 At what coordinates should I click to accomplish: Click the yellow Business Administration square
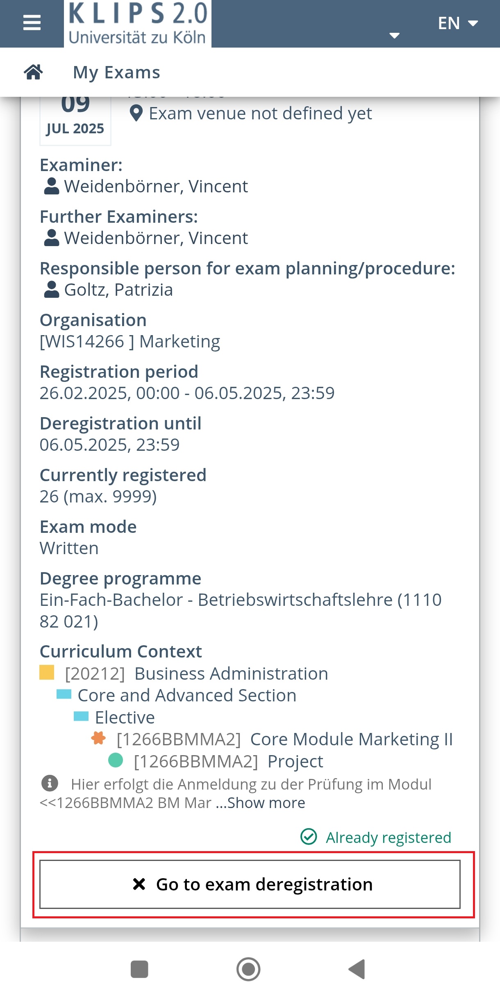47,673
